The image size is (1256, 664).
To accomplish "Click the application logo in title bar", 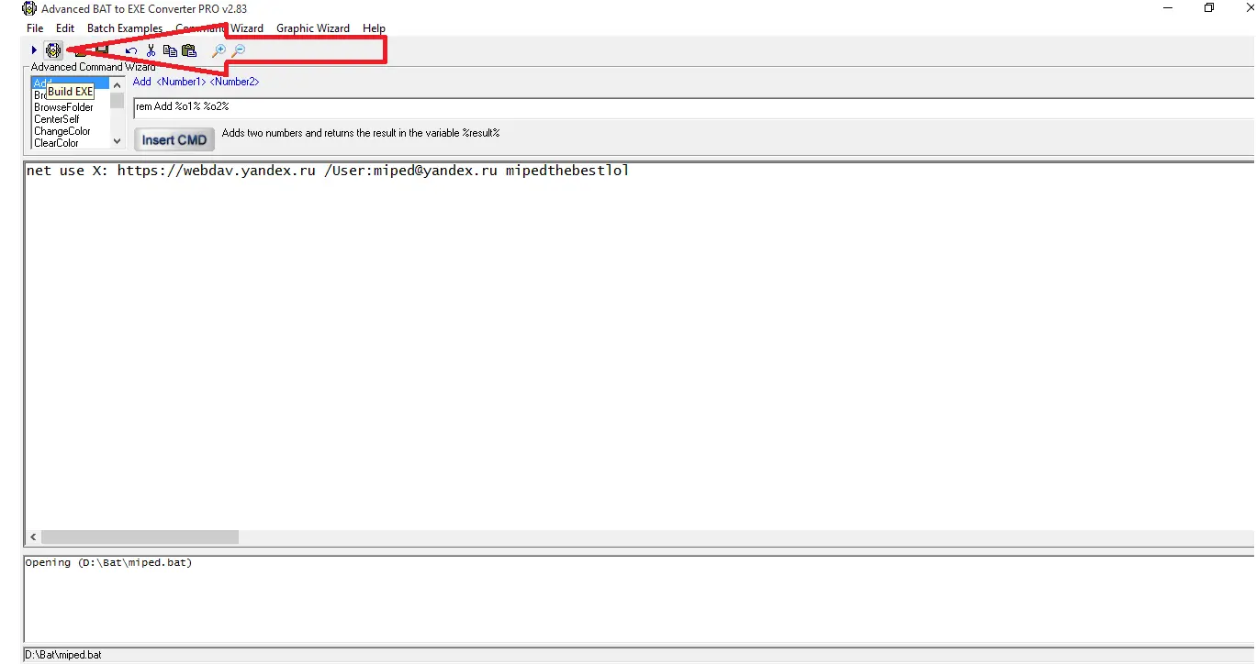I will [29, 9].
